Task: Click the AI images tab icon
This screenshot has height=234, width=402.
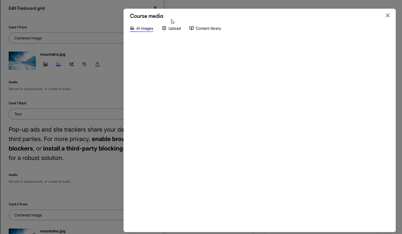Action: pyautogui.click(x=132, y=28)
